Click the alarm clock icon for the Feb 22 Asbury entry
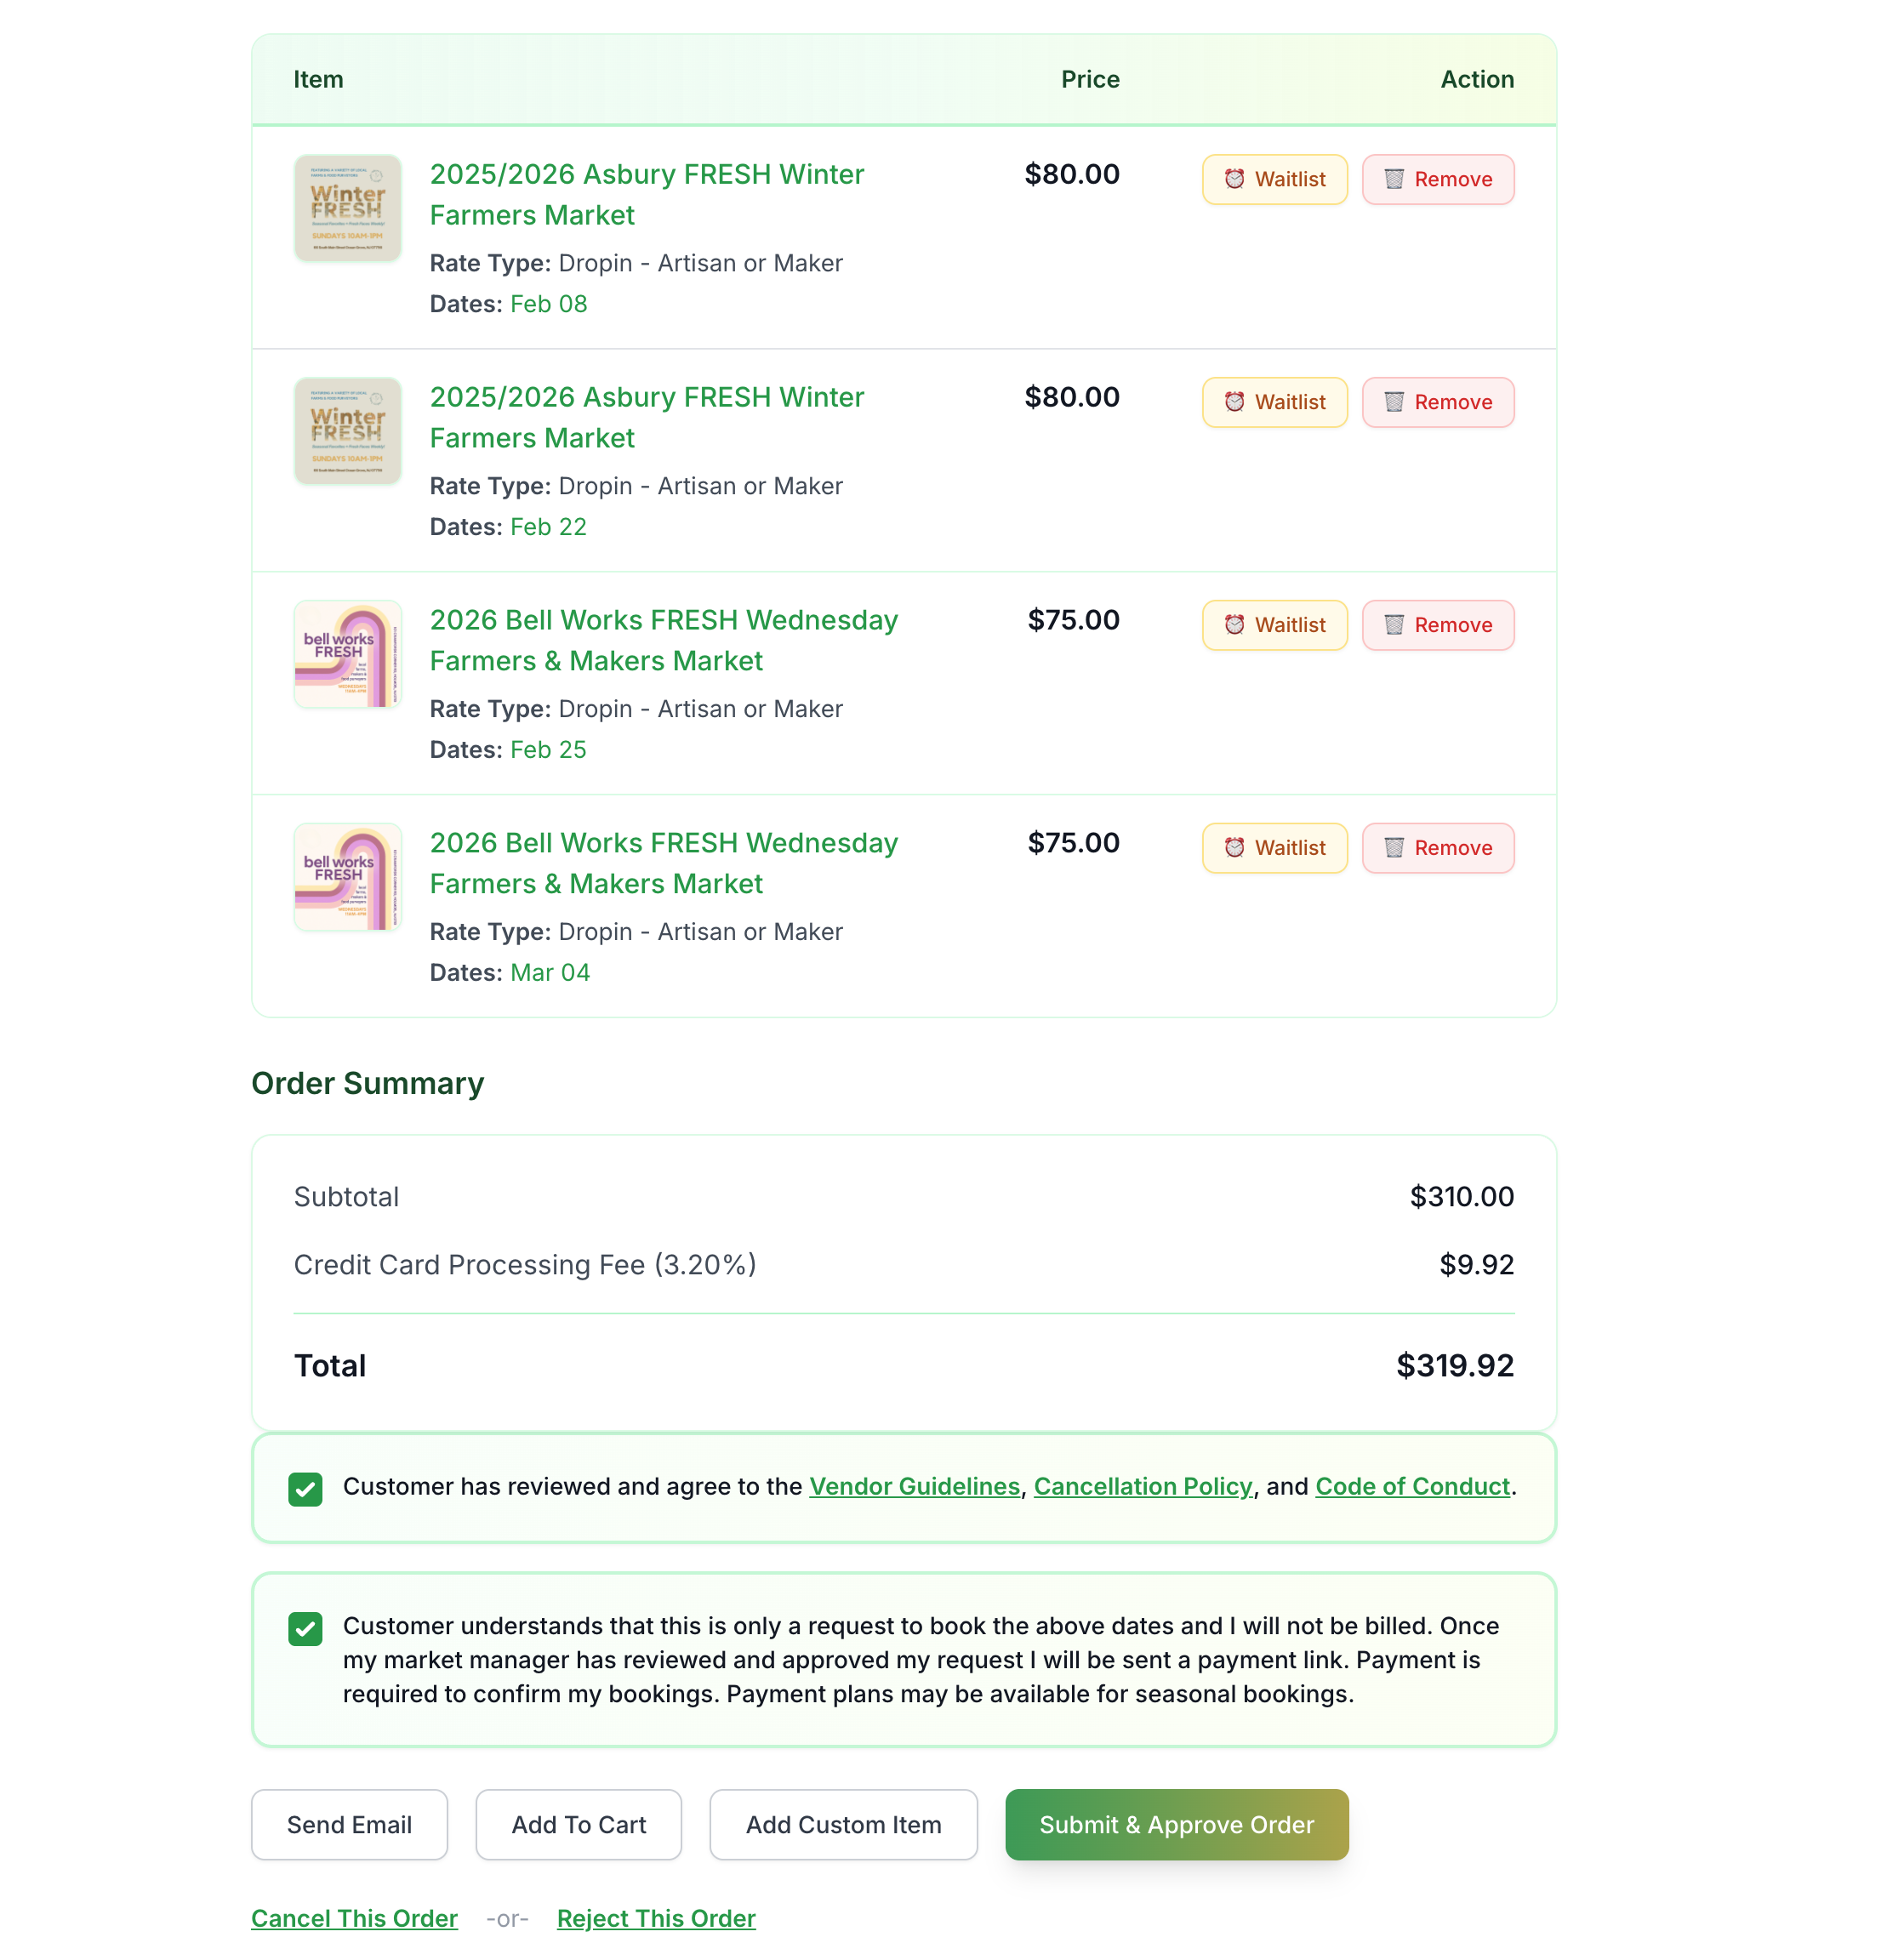The height and width of the screenshot is (1960, 1887). tap(1236, 402)
